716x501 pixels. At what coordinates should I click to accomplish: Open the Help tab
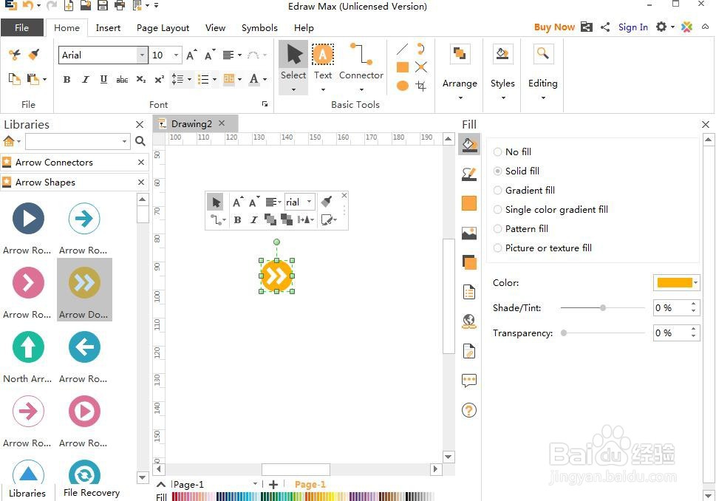click(x=304, y=28)
